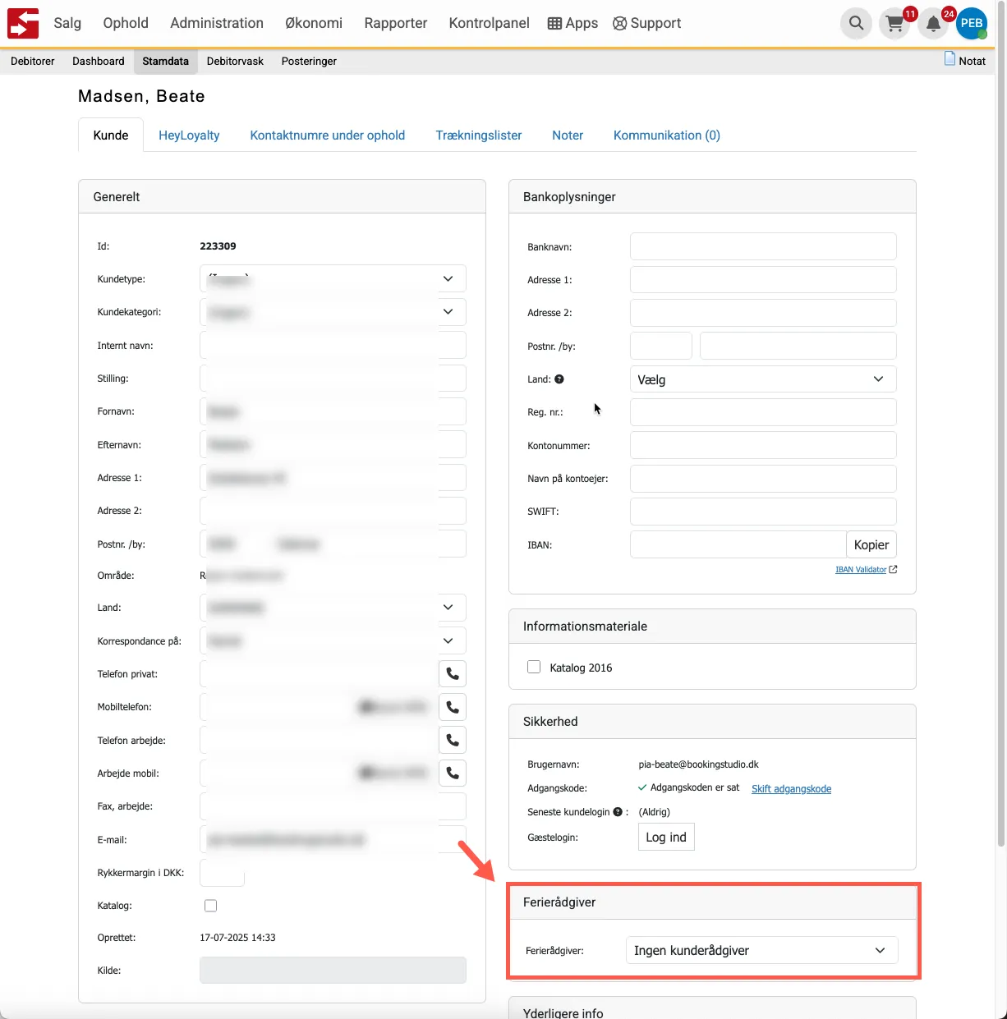1007x1019 pixels.
Task: Click the Banknavn input field
Action: point(762,246)
